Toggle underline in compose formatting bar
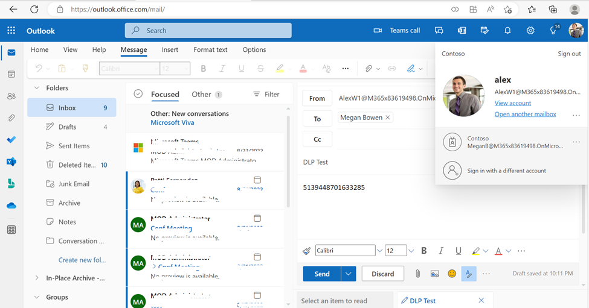 459,251
